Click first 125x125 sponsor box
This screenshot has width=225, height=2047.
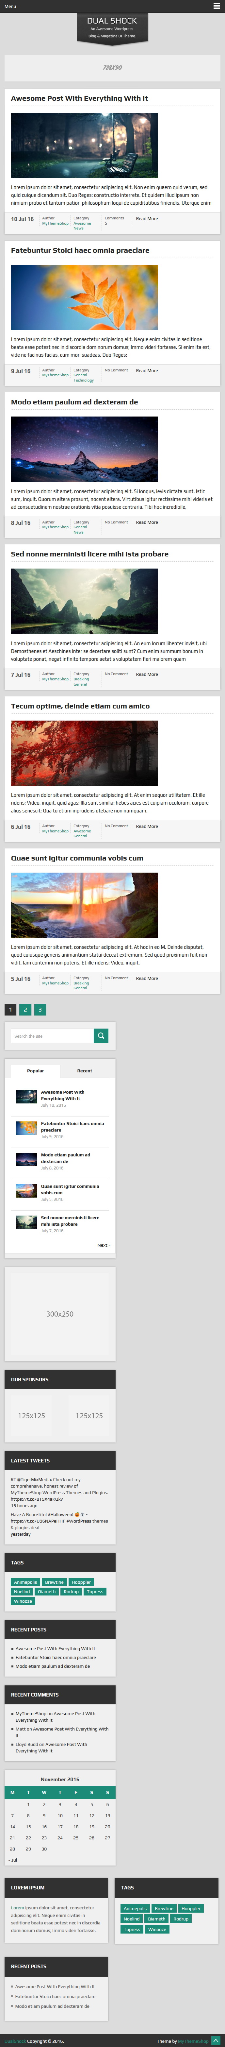tap(31, 1415)
